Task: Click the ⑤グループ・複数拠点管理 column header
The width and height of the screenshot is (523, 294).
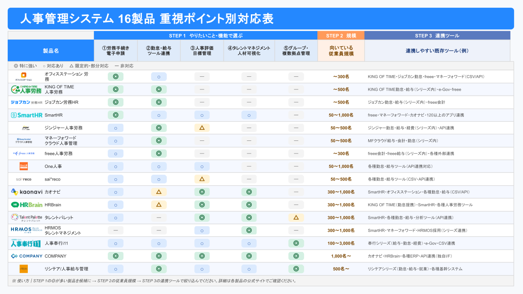Action: pyautogui.click(x=296, y=51)
